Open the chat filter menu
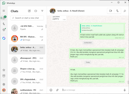The image size is (129, 94). pyautogui.click(x=42, y=11)
